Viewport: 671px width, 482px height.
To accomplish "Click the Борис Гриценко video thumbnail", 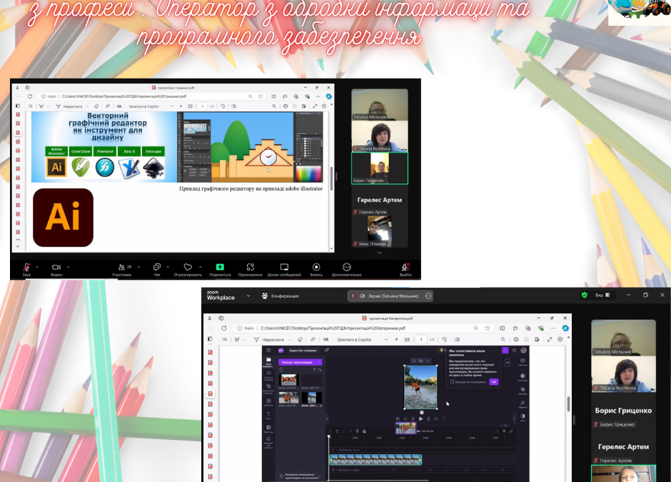I will [379, 169].
